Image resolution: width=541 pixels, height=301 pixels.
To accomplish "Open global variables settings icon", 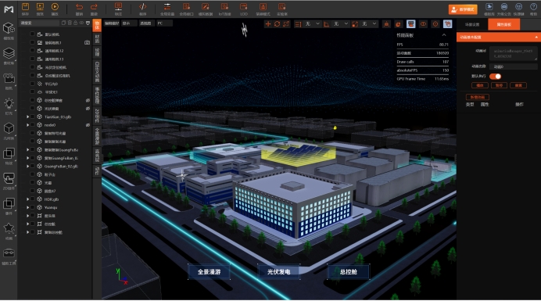I will [167, 6].
